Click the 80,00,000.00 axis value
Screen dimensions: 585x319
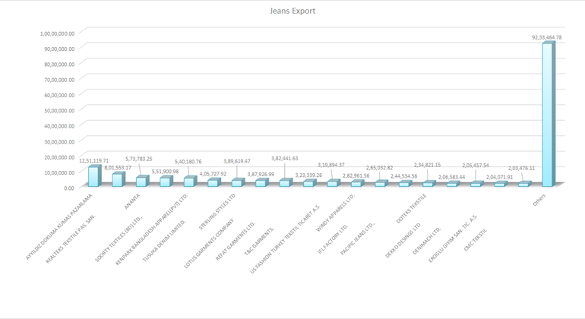point(59,64)
